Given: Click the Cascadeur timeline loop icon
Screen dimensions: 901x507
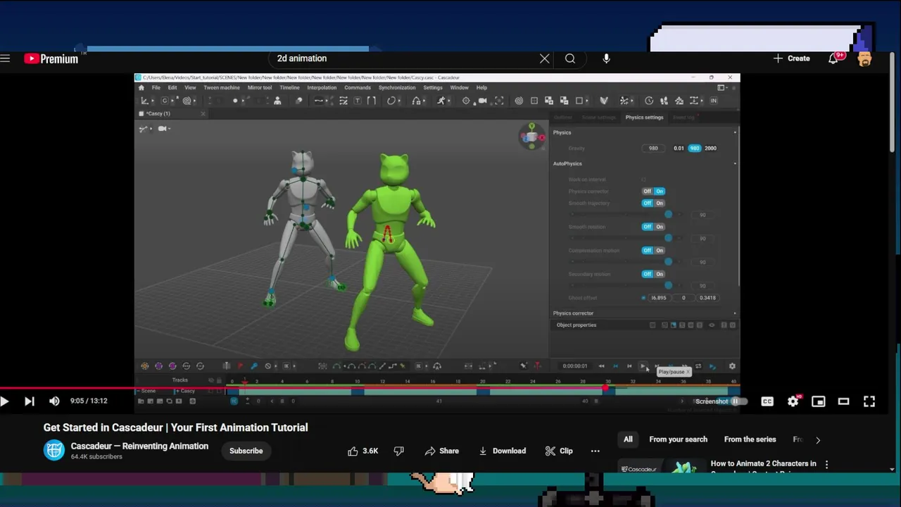Looking at the screenshot, I should coord(698,366).
